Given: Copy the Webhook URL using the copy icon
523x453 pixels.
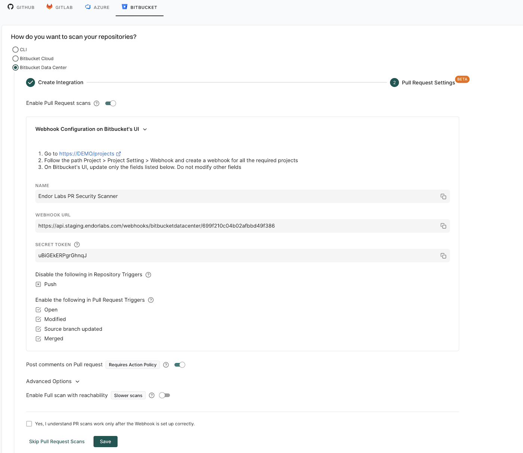Looking at the screenshot, I should click(443, 226).
